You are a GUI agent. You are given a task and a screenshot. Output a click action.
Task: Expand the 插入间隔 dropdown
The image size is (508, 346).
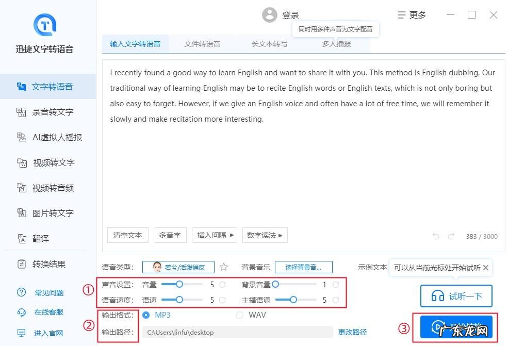[214, 235]
